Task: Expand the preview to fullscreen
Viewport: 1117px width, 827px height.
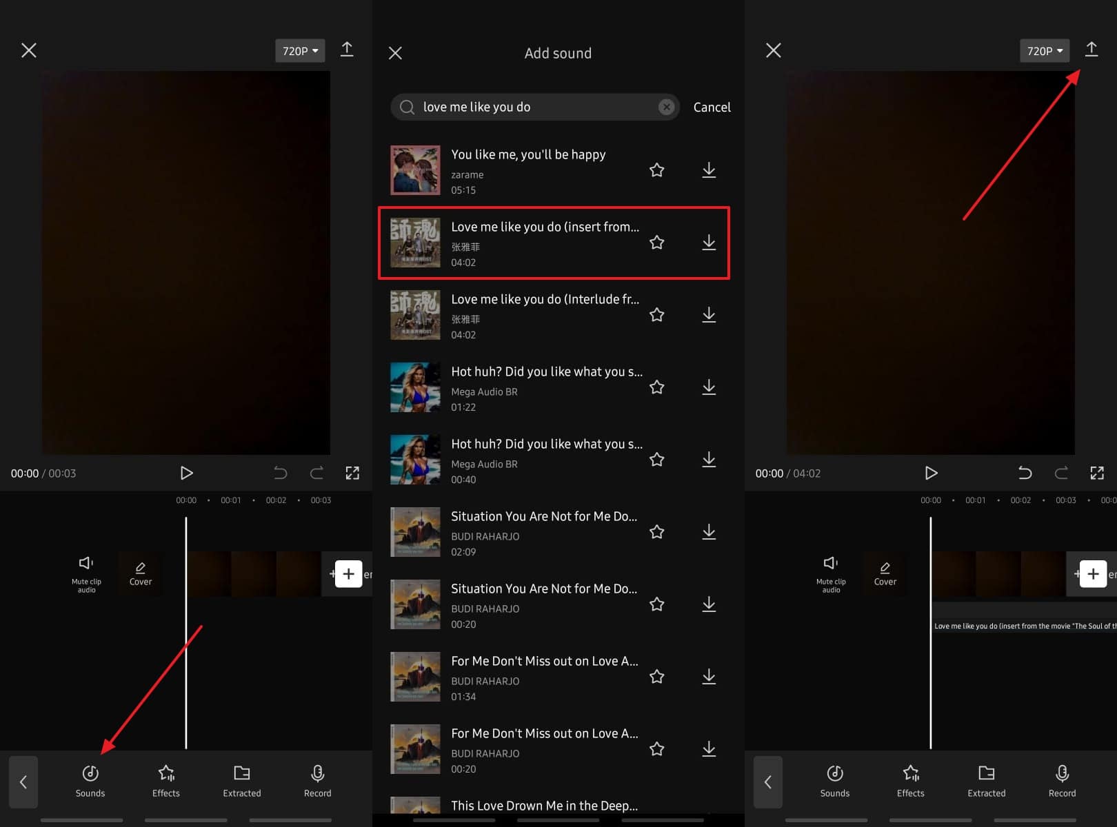Action: click(x=352, y=473)
